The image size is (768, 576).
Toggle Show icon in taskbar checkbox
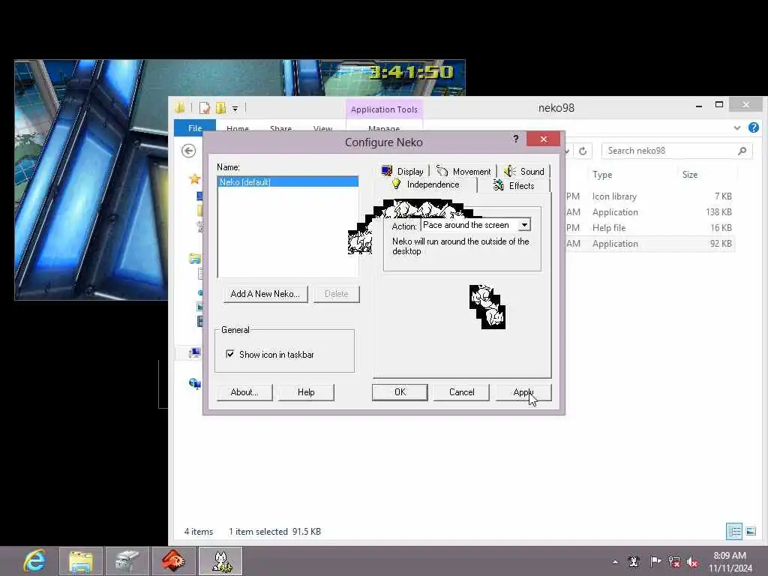[x=229, y=354]
